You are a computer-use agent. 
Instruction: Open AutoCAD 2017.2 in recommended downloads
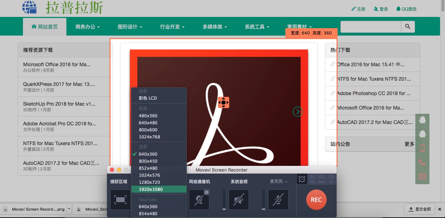tap(61, 163)
